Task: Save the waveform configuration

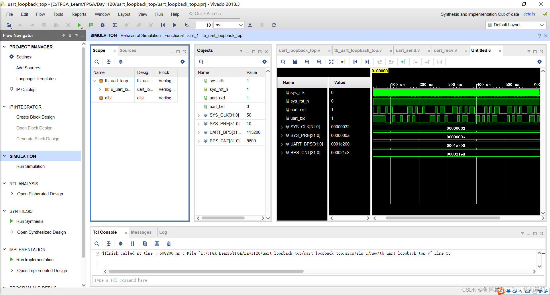Action: [295, 62]
